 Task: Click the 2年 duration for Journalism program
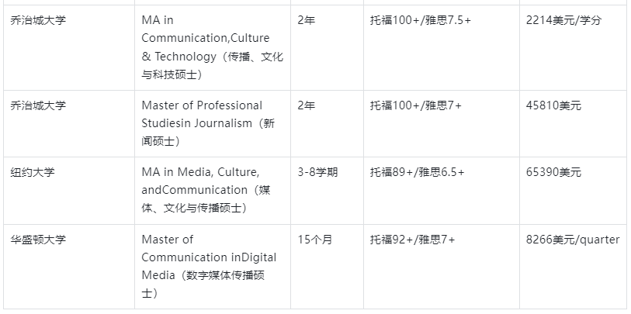(x=307, y=105)
